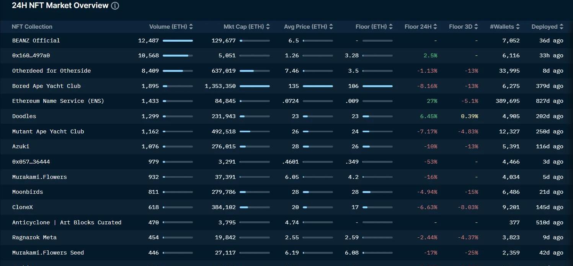Click the 377 wallets value for Anticyclone
Viewport: 573px width, 266px height.
514,222
